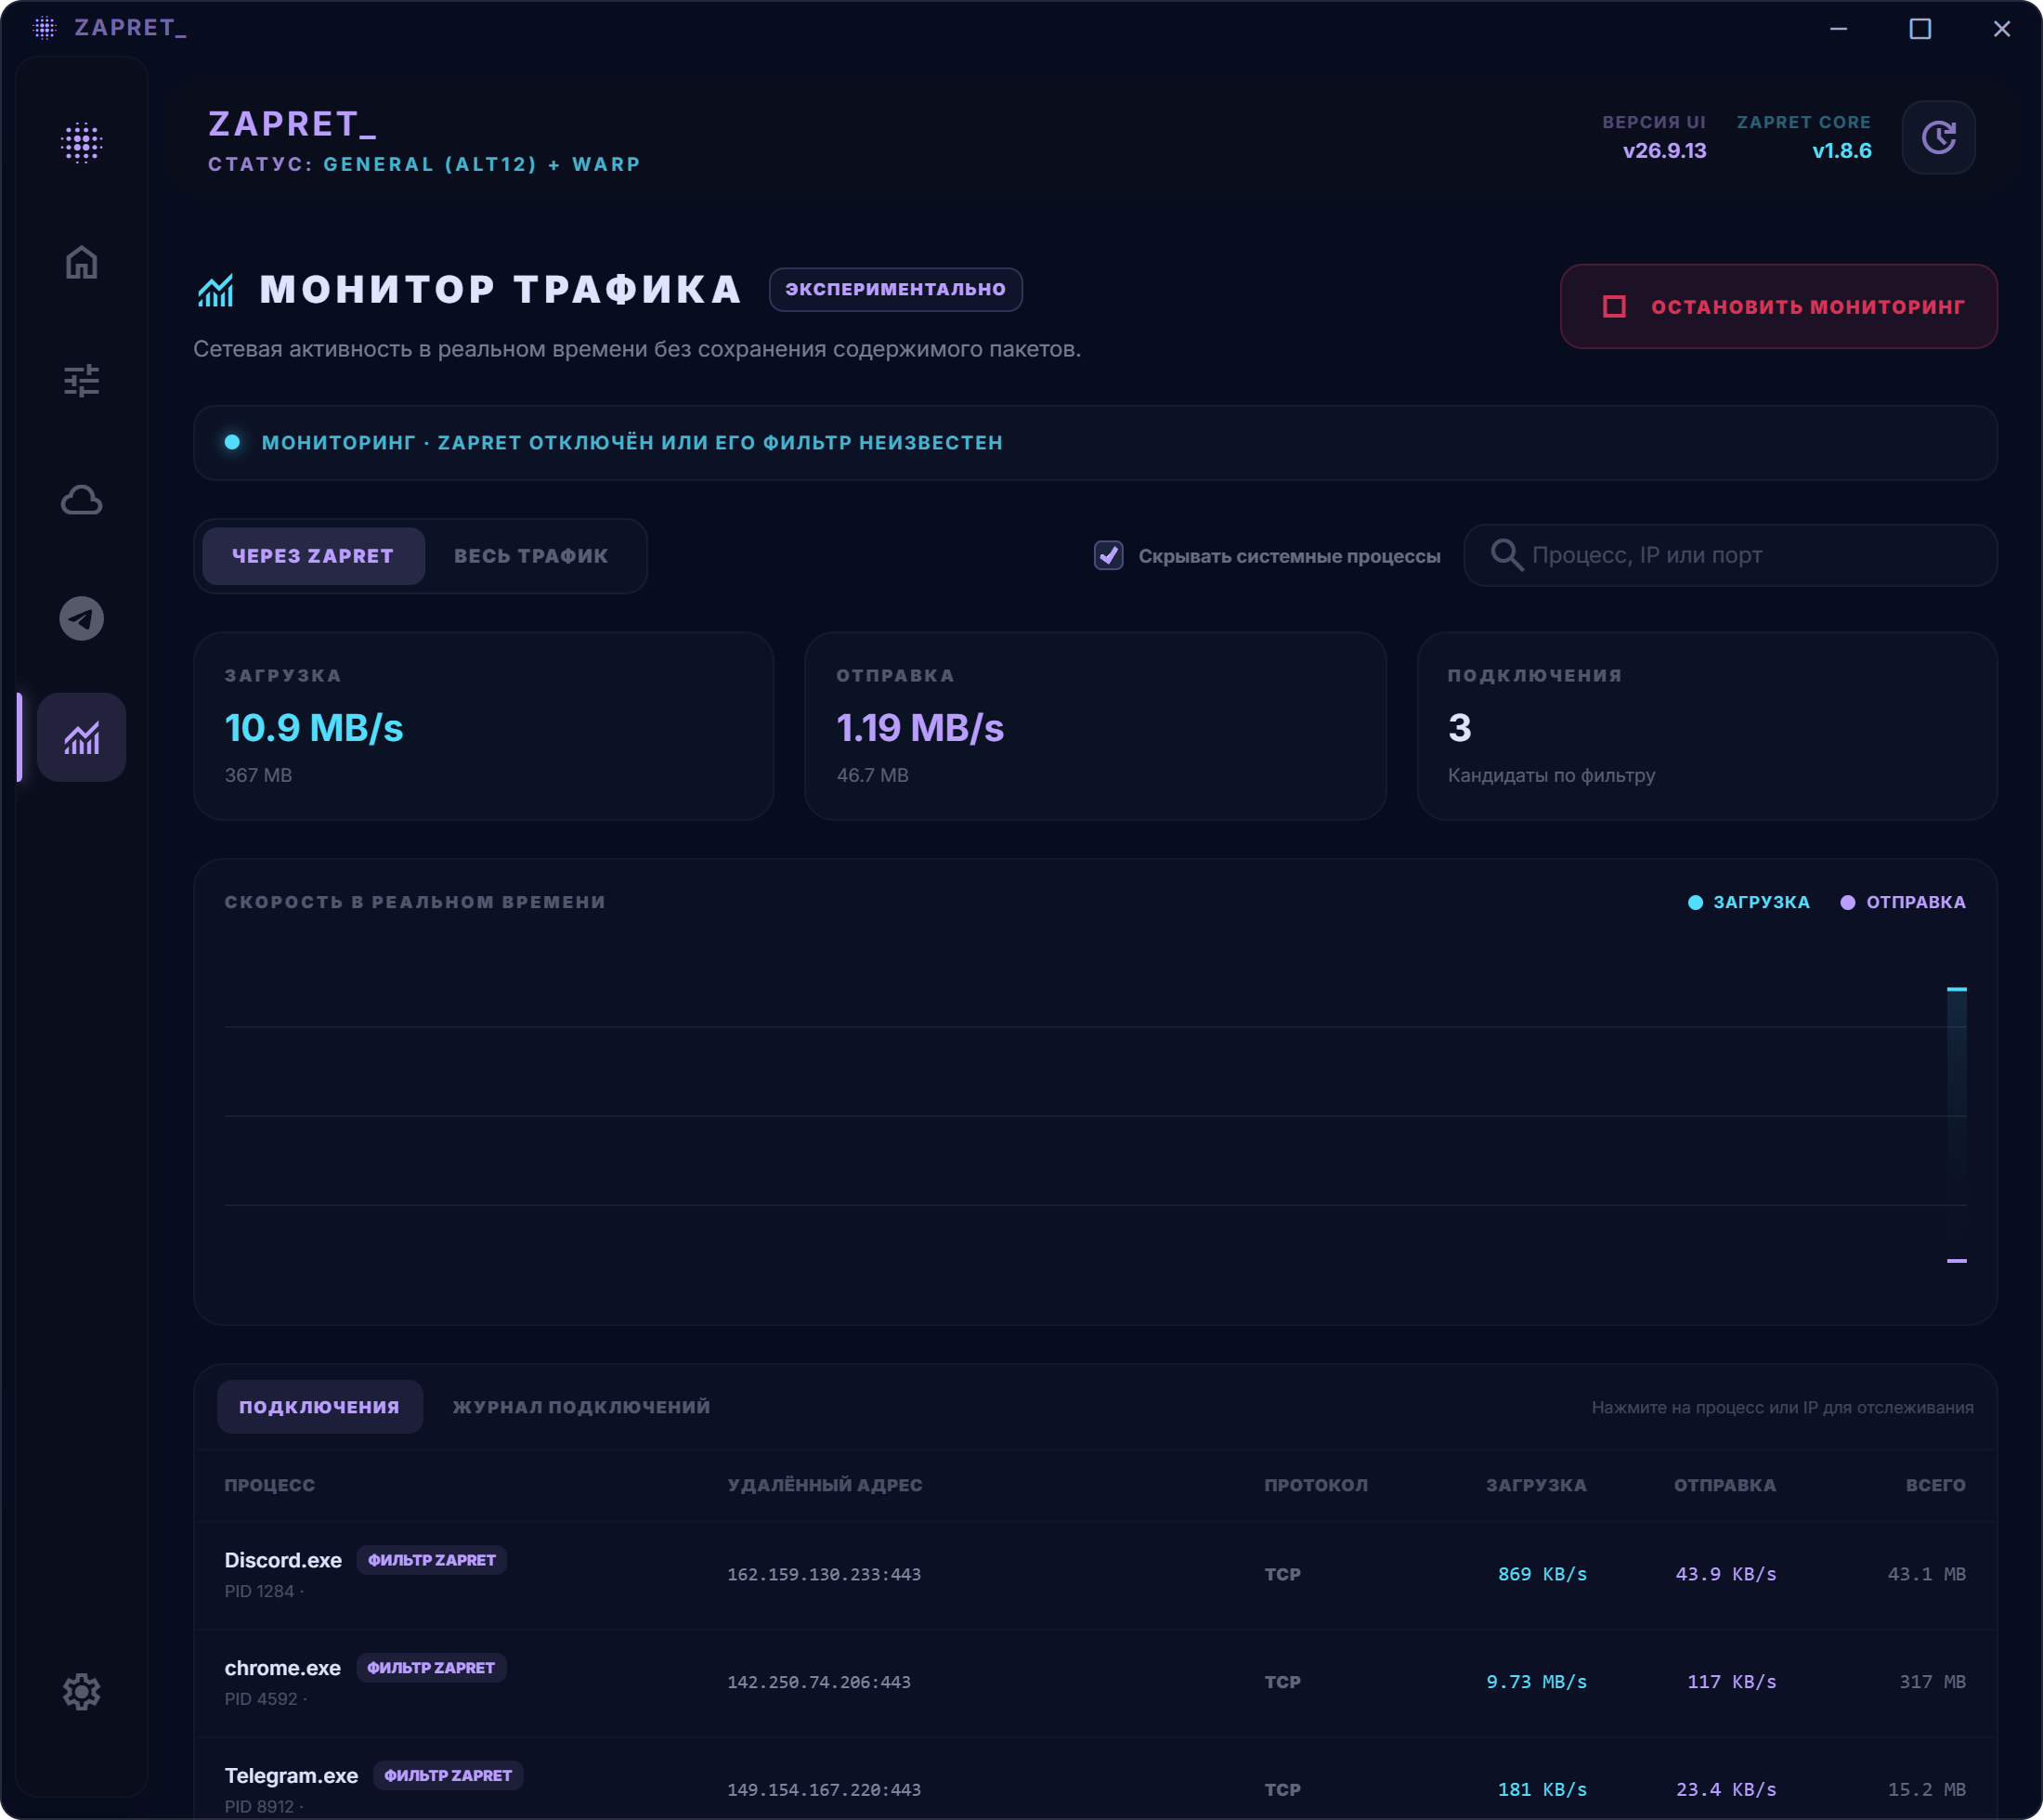Viewport: 2043px width, 1820px height.
Task: Focus the Процесс, IP или порт search field
Action: pos(1730,555)
